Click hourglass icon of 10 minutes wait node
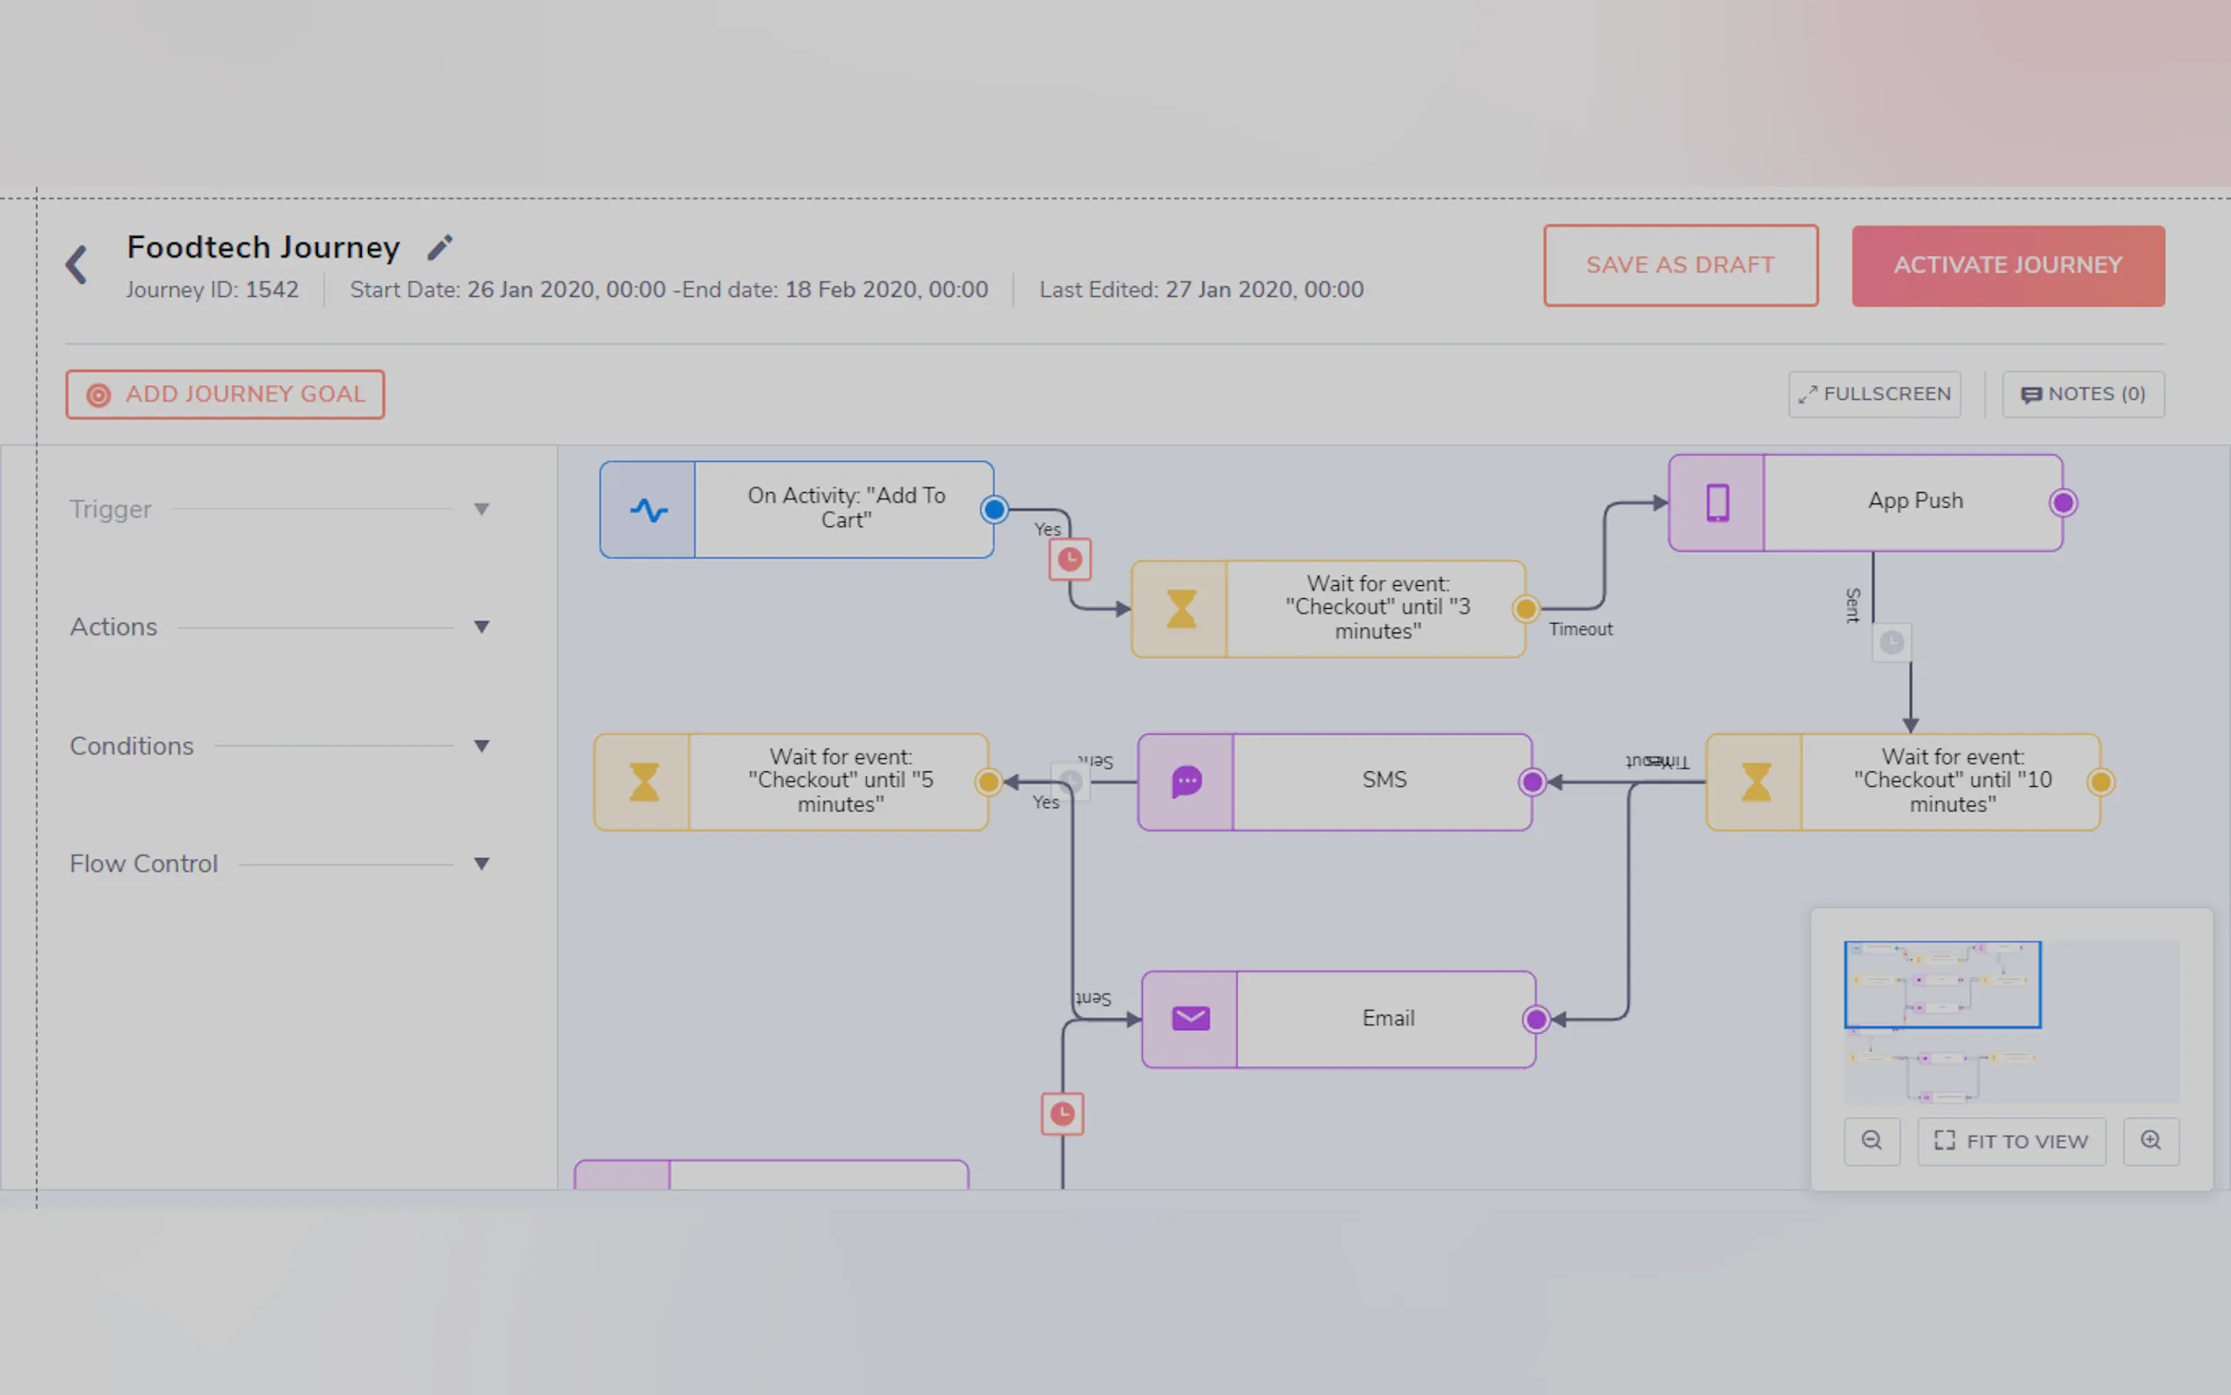The image size is (2231, 1395). [x=1754, y=783]
